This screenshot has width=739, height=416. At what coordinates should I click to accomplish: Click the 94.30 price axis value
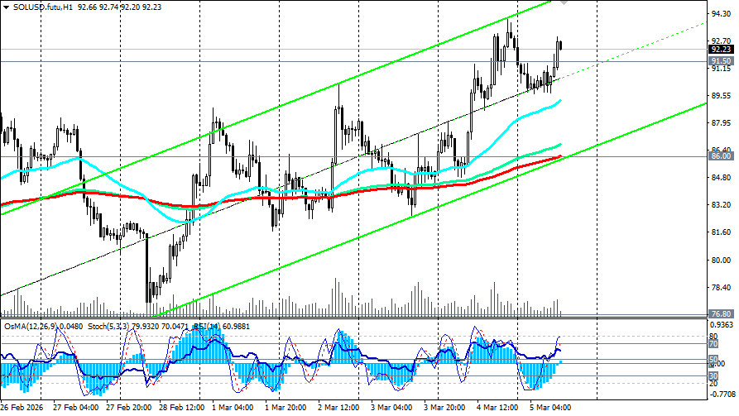click(x=721, y=14)
